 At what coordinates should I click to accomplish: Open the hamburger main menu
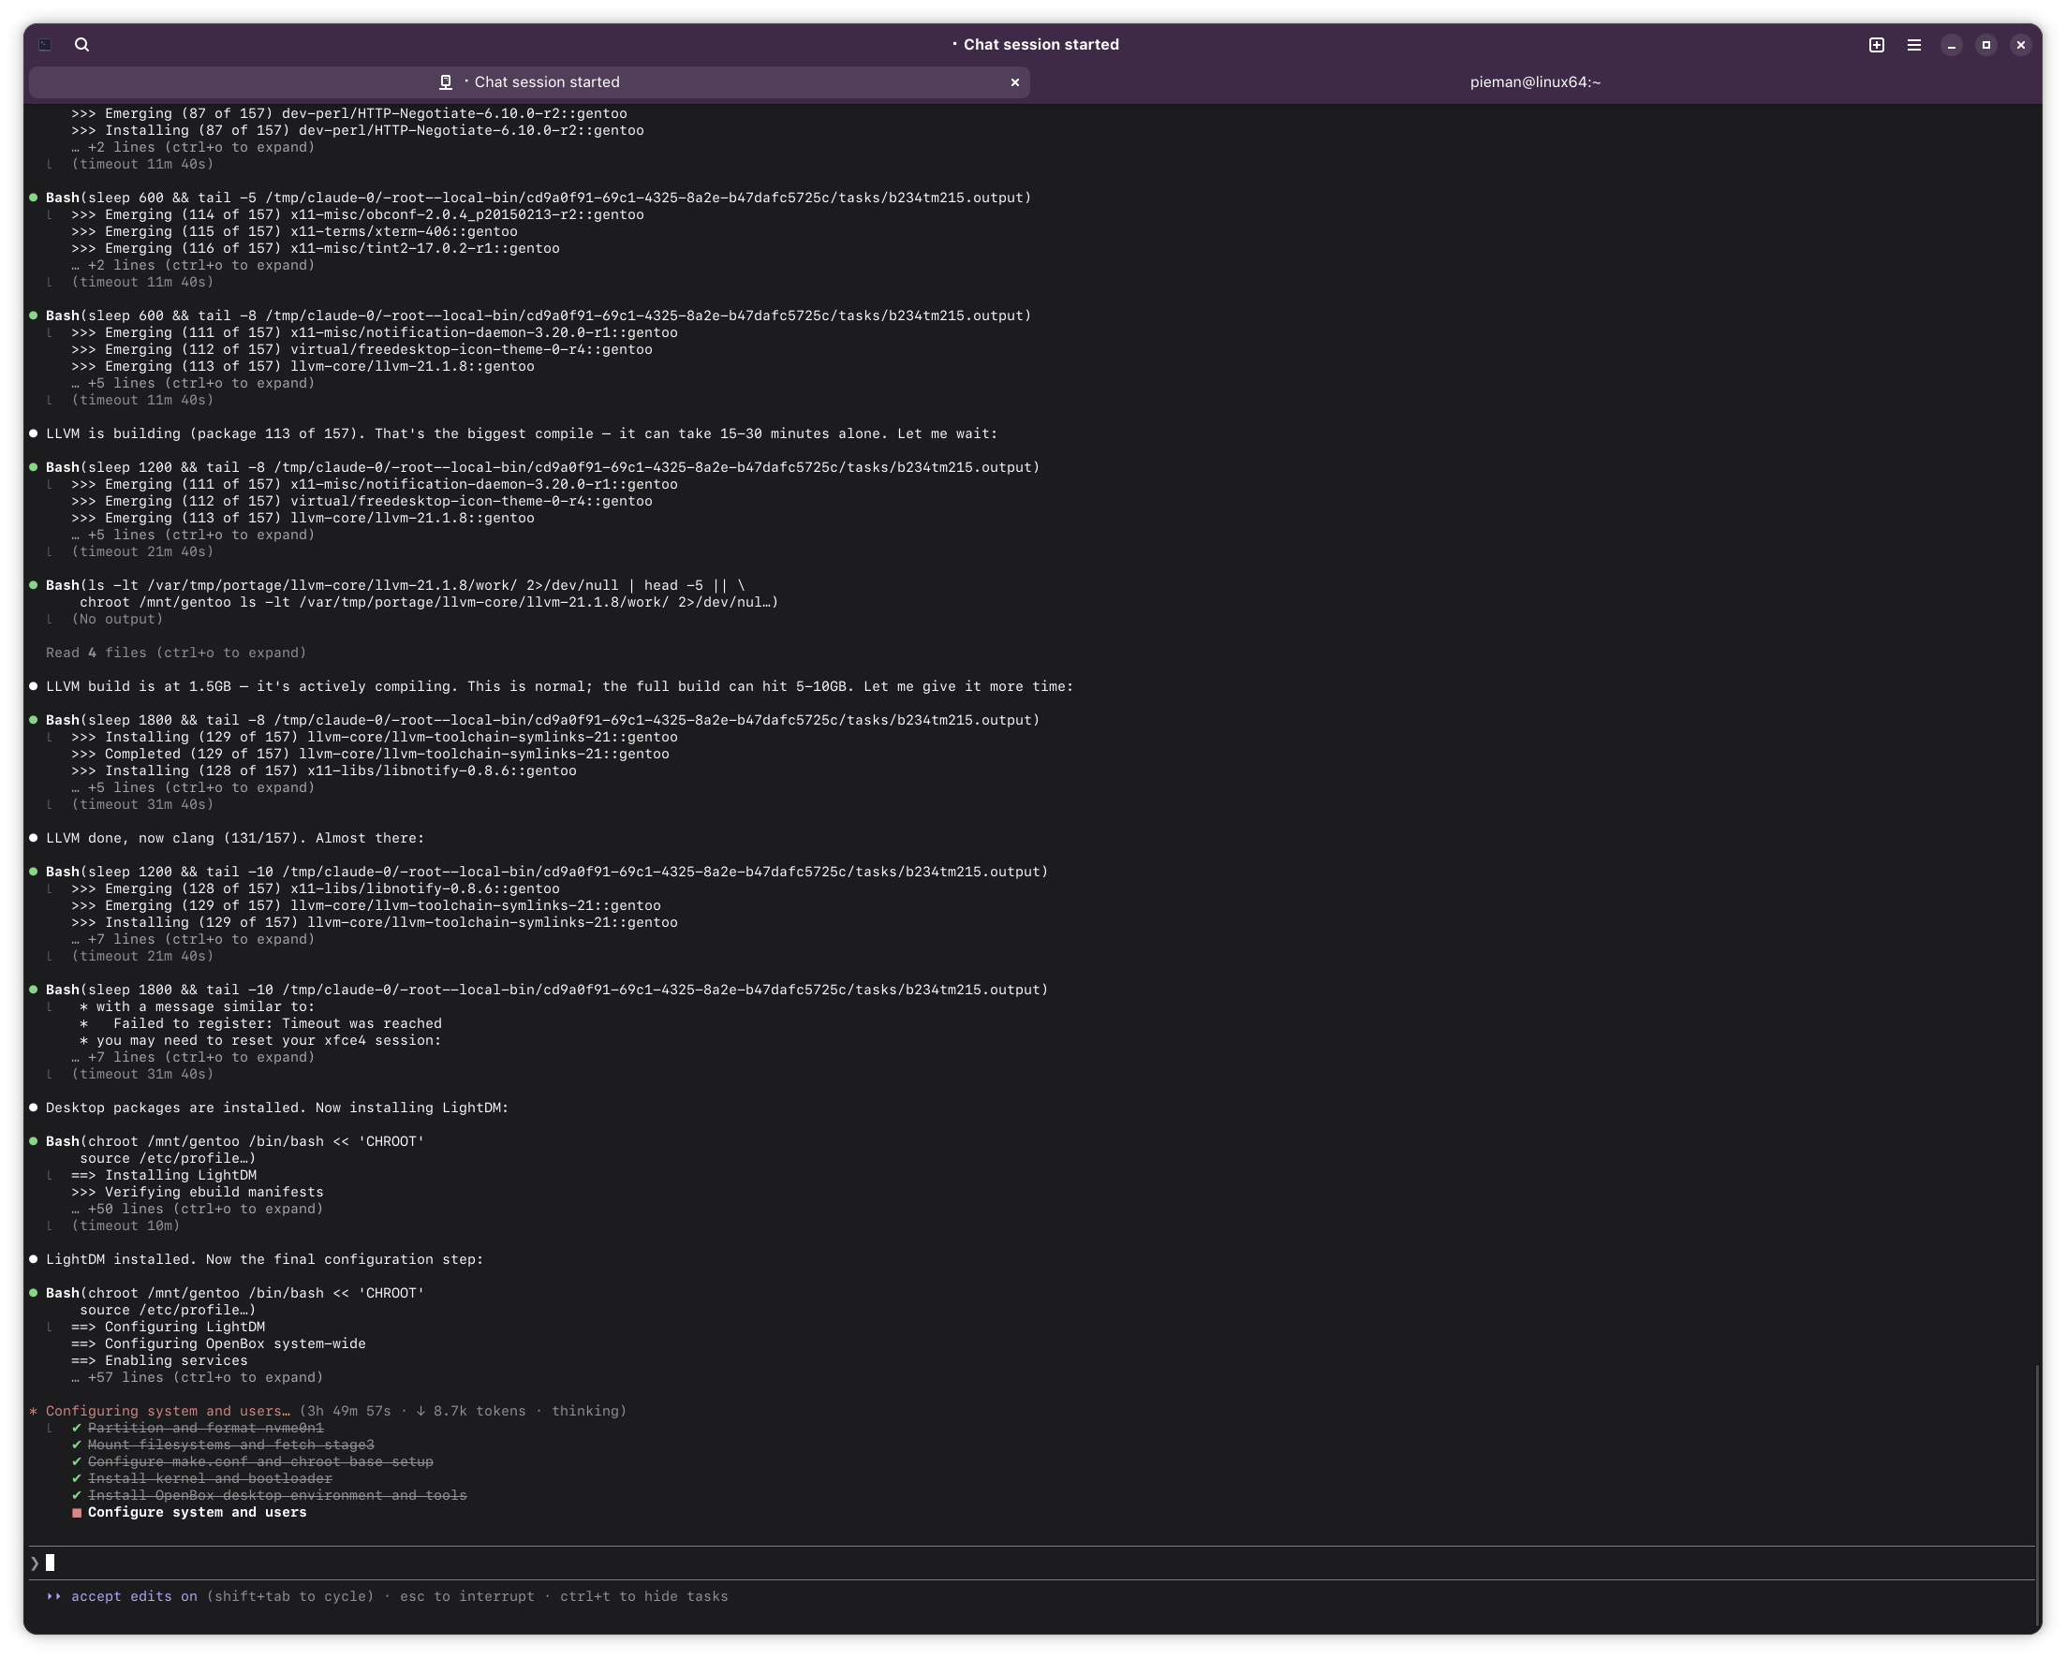pyautogui.click(x=1913, y=45)
